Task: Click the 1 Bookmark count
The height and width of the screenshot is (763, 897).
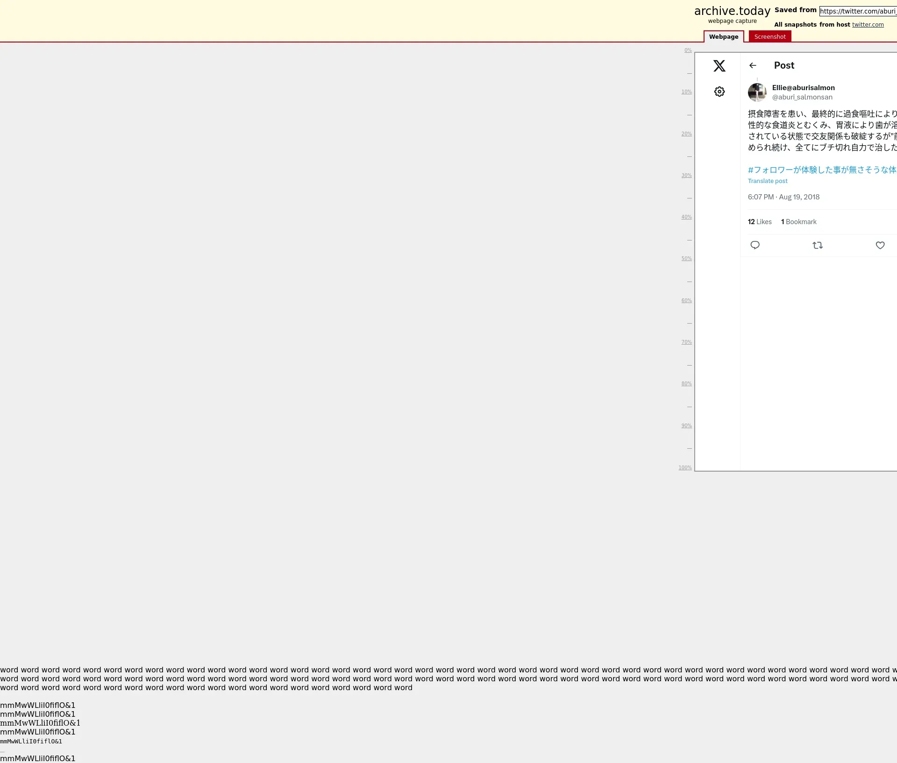Action: pos(799,222)
